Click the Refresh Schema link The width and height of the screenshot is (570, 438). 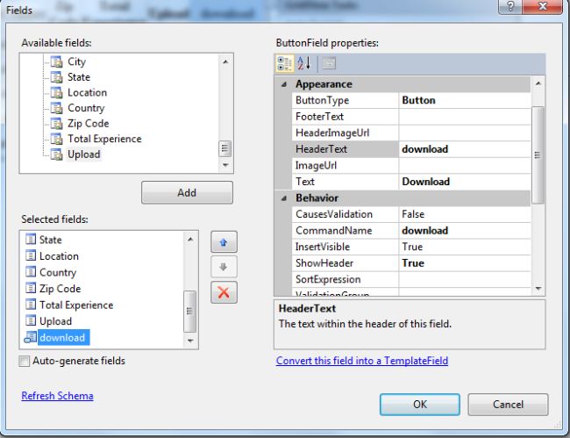[x=57, y=396]
